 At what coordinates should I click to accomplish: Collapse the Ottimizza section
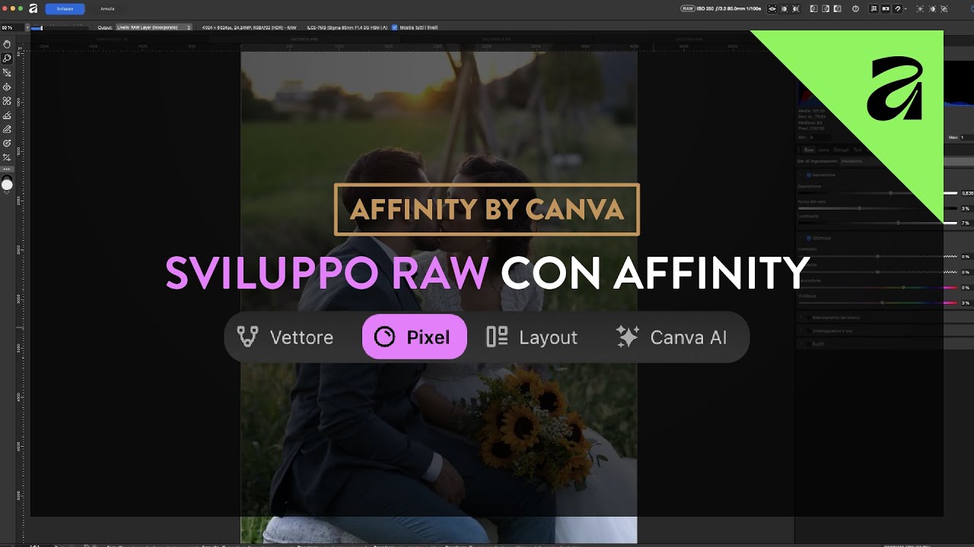801,238
